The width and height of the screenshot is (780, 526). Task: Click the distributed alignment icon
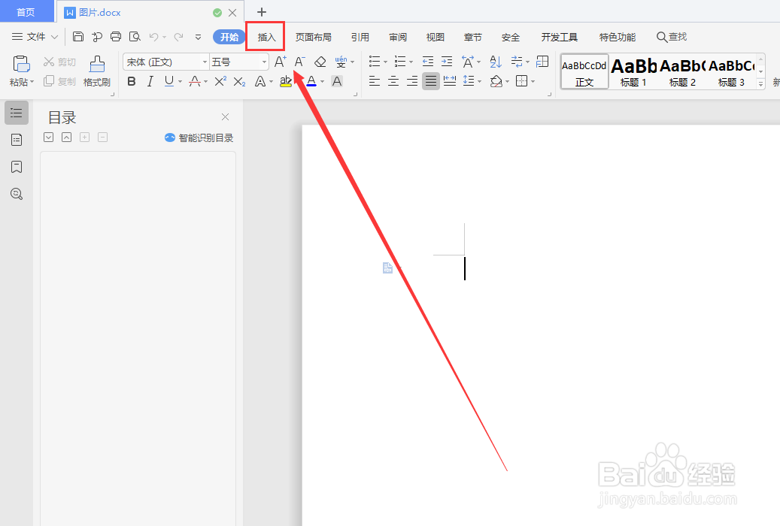[450, 81]
